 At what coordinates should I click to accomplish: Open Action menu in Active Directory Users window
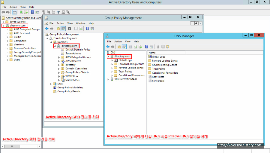(13, 7)
